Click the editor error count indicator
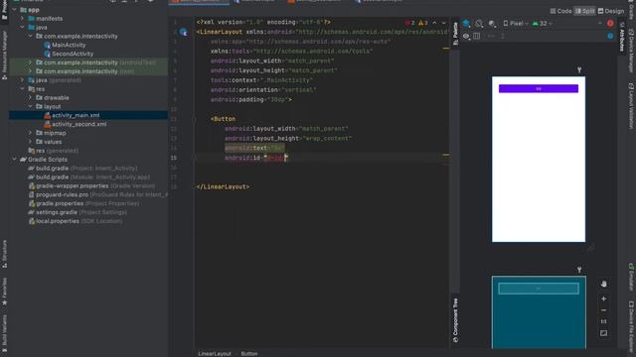Screen dimensions: 636x357 [x=410, y=23]
